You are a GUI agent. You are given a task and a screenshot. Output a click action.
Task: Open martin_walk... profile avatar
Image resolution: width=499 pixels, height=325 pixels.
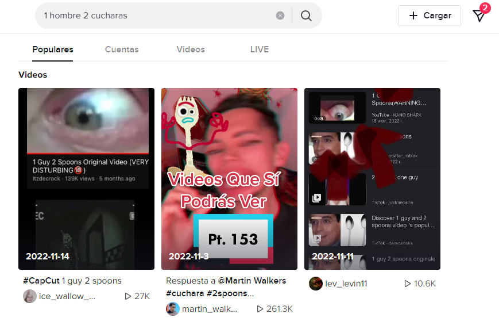click(172, 309)
